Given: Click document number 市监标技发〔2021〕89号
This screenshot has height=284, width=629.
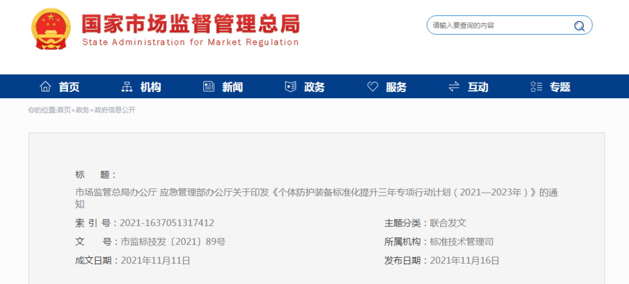Looking at the screenshot, I should [x=173, y=242].
